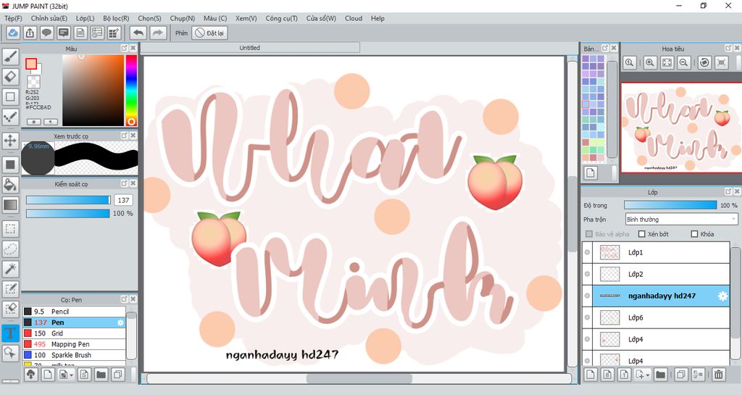Viewport: 742px width, 395px height.
Task: Select the Eraser tool
Action: click(x=10, y=77)
